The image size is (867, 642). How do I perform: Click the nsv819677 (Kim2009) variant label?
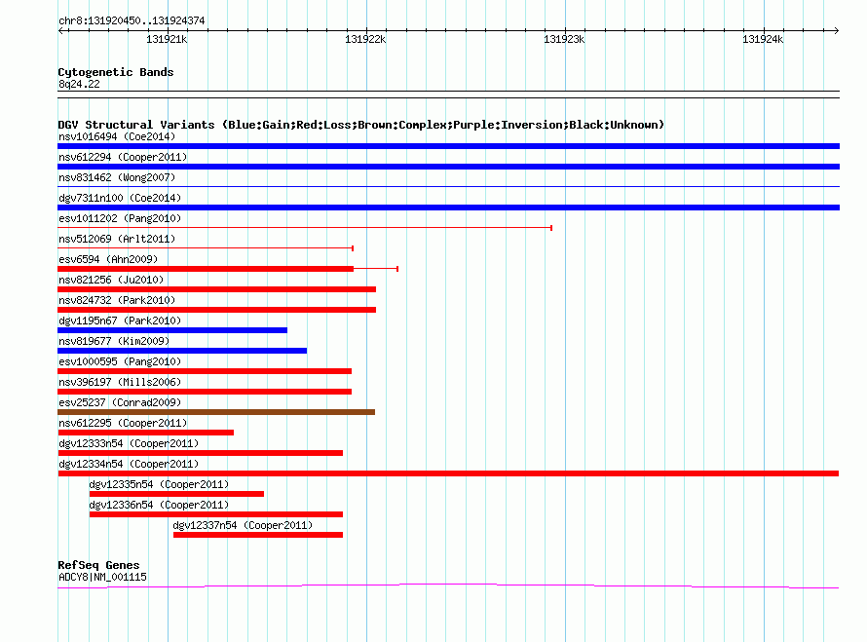[114, 341]
